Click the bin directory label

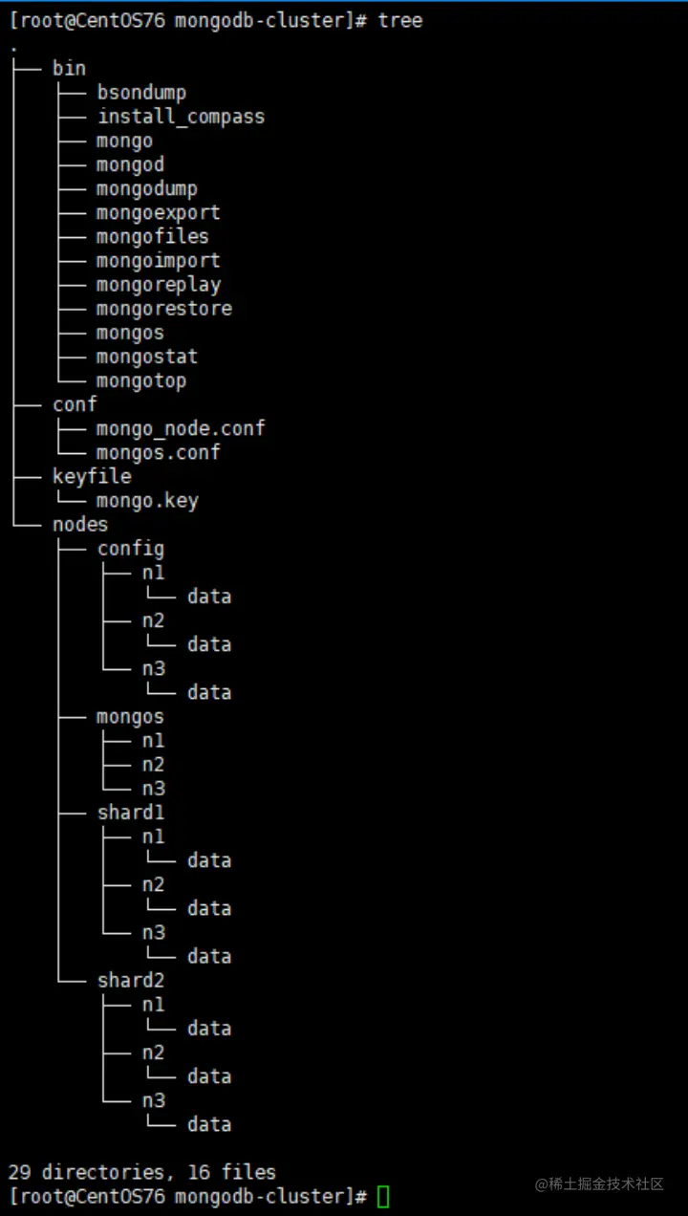pos(69,69)
